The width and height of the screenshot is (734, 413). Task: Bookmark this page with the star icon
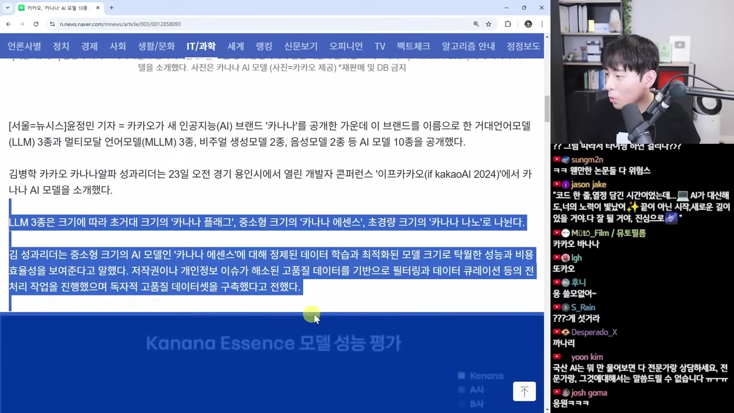[489, 24]
